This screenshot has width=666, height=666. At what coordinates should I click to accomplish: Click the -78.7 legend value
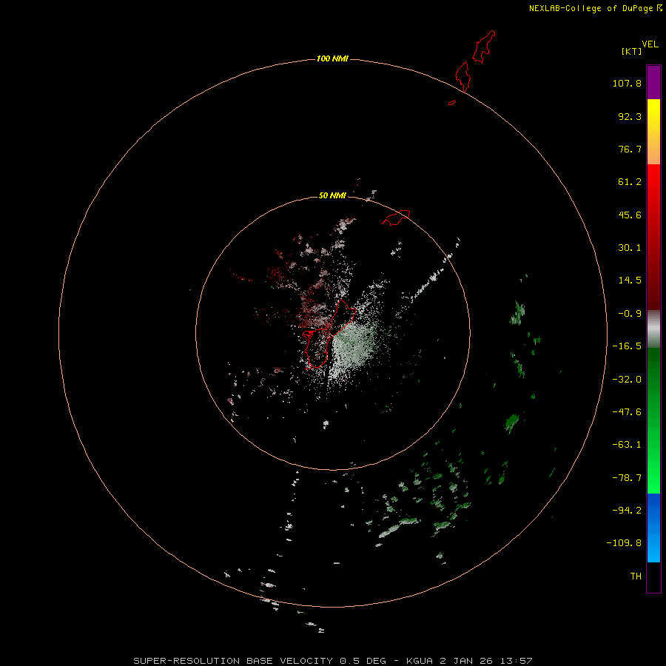(x=627, y=478)
